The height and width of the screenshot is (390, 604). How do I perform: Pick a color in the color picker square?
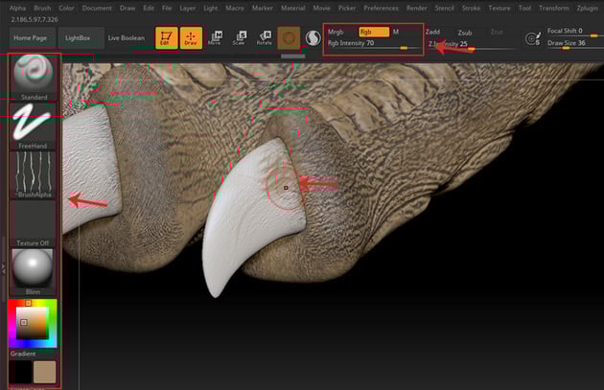click(x=33, y=323)
